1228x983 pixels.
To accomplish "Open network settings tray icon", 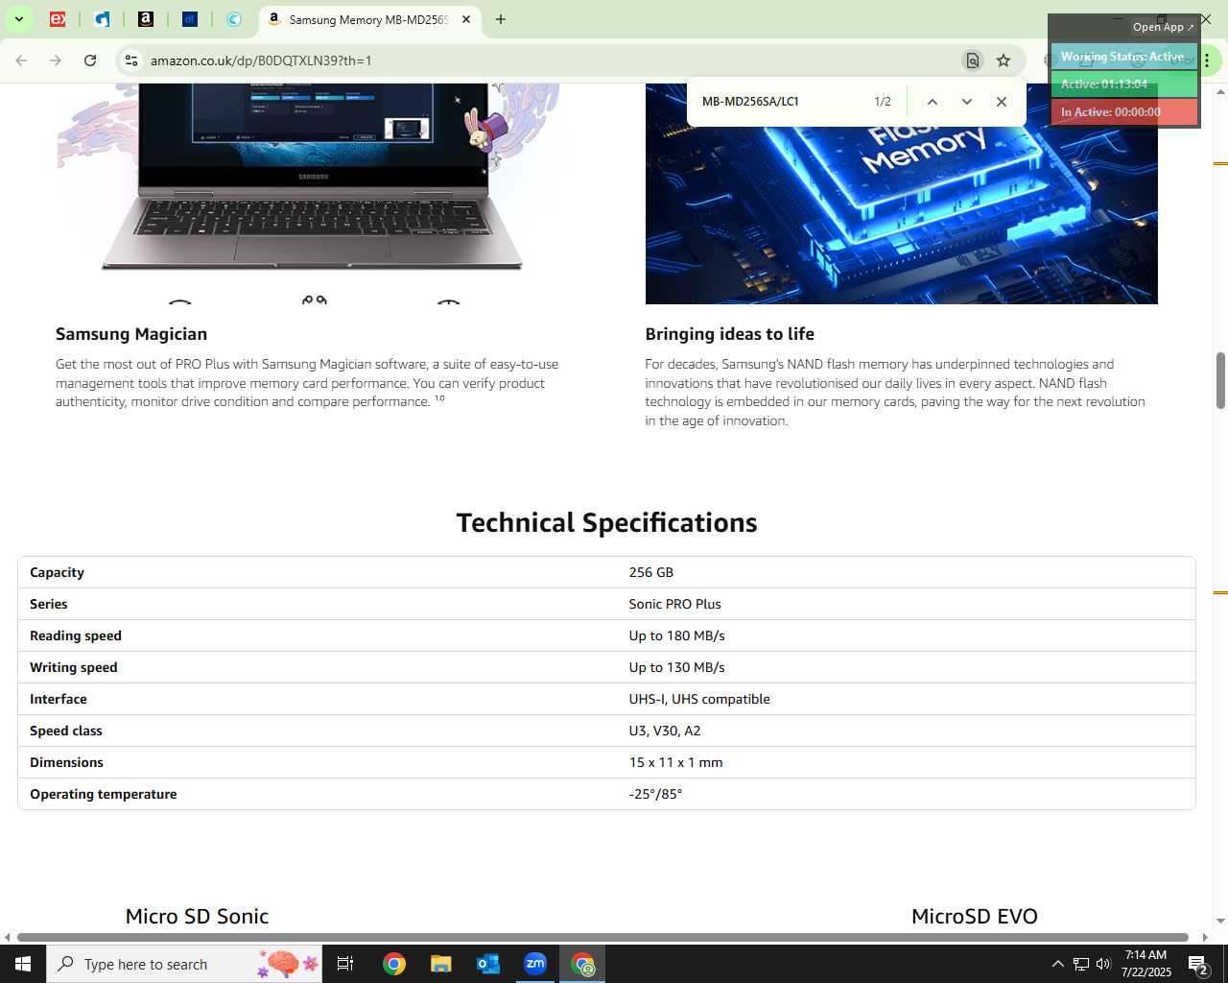I will coord(1080,964).
